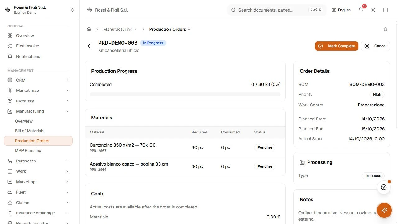Click the Marketing envelope icon
398x224 pixels.
click(10, 182)
